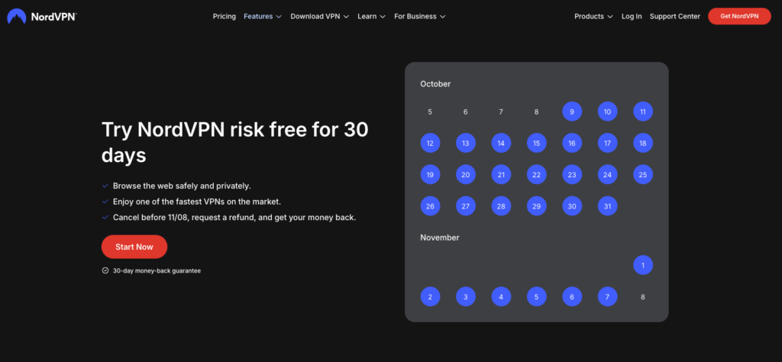782x362 pixels.
Task: Click the 'Cancel before 11/08' line
Action: click(x=234, y=218)
